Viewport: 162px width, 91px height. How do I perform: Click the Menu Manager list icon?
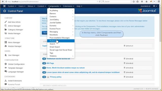click(6, 42)
